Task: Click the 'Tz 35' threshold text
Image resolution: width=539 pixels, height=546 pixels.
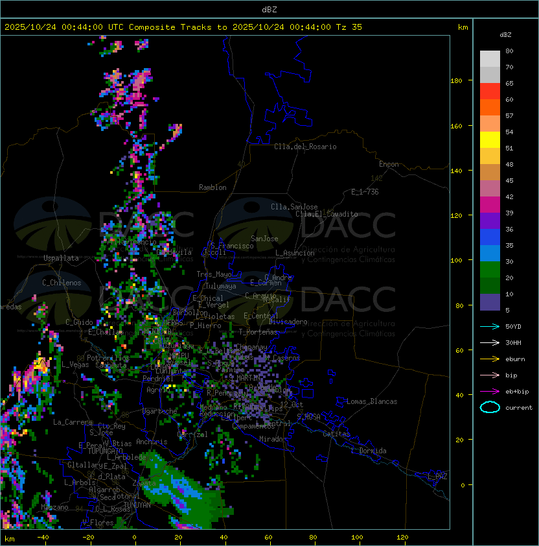Action: tap(349, 27)
